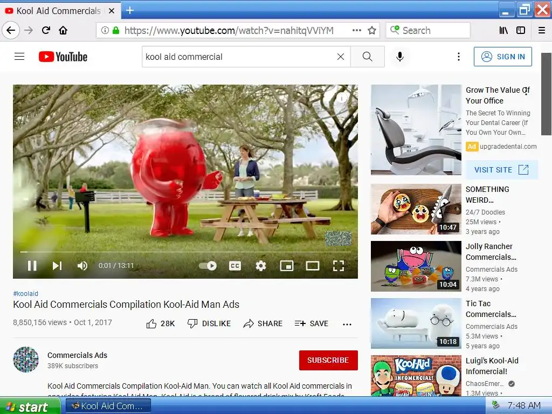Screen dimensions: 552x414
Task: Open the Commercials Ads channel name link
Action: pyautogui.click(x=78, y=355)
